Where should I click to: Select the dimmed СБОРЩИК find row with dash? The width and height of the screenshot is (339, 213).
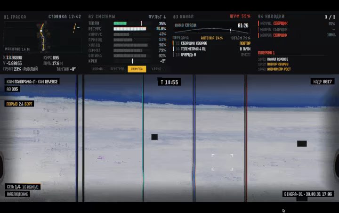(297, 29)
